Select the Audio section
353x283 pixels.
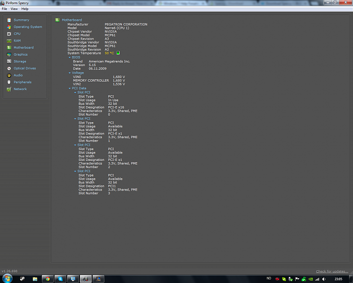[x=18, y=75]
